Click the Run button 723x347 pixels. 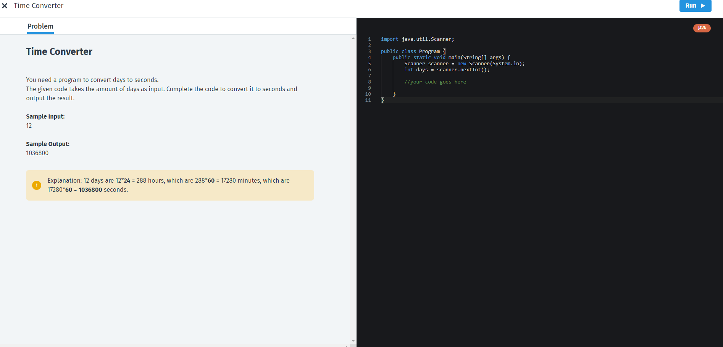[695, 5]
